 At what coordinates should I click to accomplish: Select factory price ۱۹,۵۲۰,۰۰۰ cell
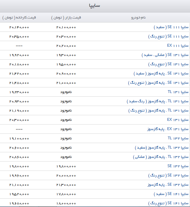(19, 194)
